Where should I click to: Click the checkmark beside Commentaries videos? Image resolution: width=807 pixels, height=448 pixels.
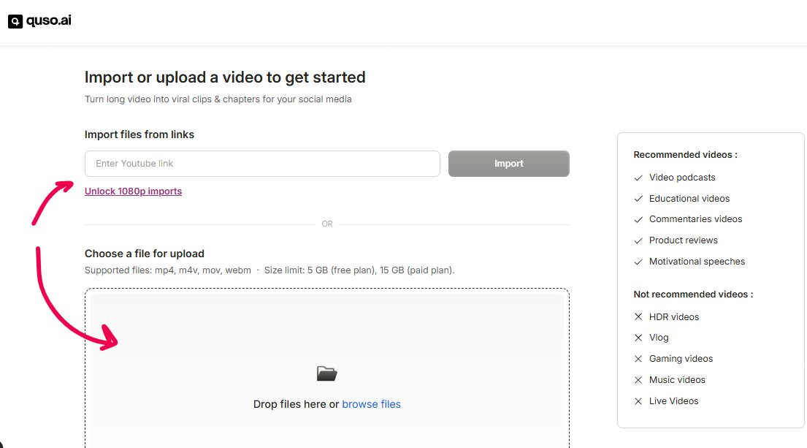coord(638,219)
